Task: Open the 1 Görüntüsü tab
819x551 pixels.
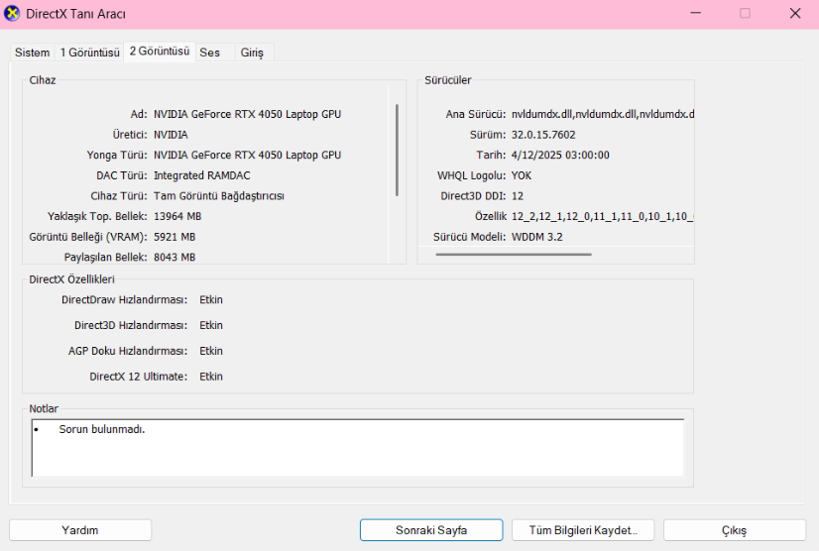Action: pyautogui.click(x=89, y=53)
